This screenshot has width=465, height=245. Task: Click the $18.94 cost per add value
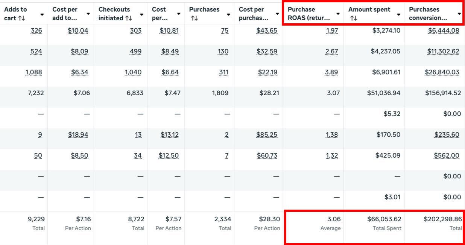pos(79,134)
